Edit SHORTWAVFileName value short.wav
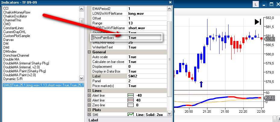280x122 pixels. point(147,28)
